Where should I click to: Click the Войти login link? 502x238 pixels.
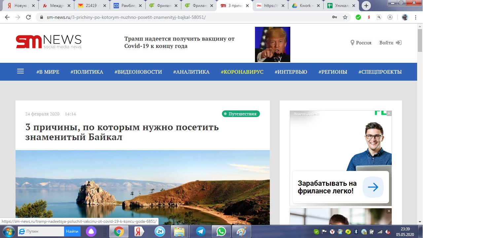tap(386, 43)
